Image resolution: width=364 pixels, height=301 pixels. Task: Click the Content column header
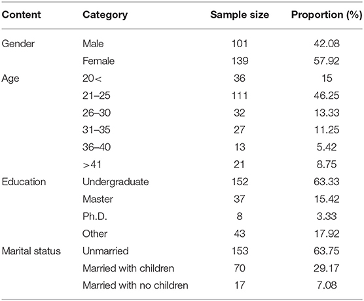tap(21, 15)
